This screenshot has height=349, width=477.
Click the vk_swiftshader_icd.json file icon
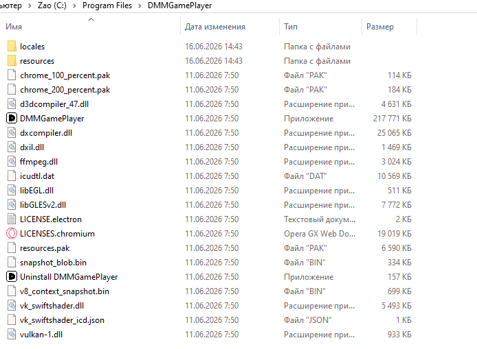click(x=12, y=320)
